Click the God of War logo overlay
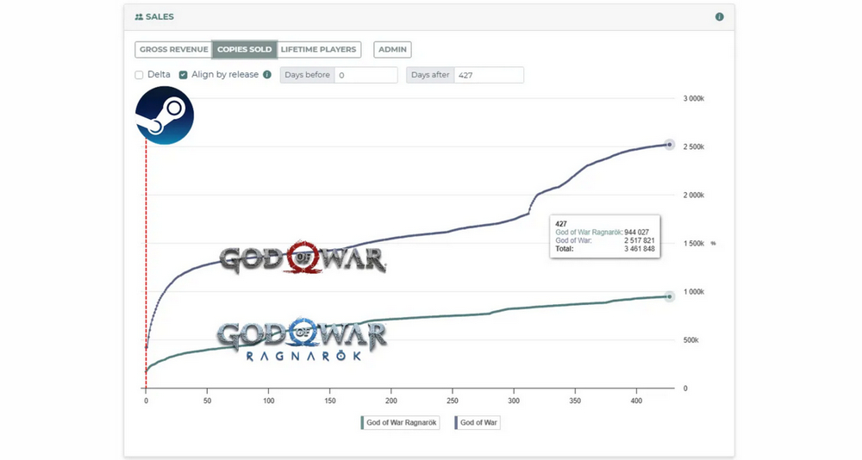The image size is (862, 460). [x=303, y=259]
